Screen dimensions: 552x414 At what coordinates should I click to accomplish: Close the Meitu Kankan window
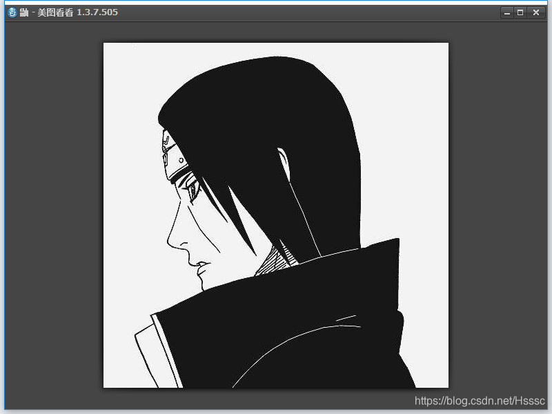tap(536, 12)
